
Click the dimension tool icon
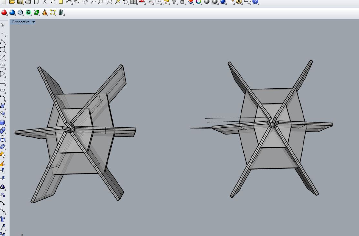pyautogui.click(x=247, y=2)
